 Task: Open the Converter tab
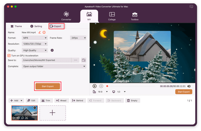(66, 16)
